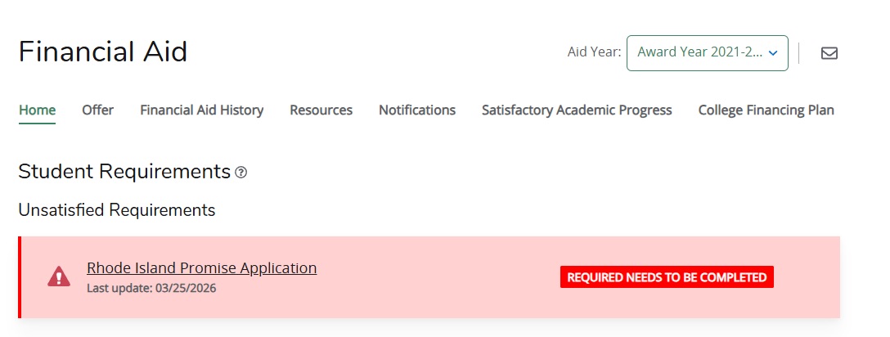The height and width of the screenshot is (337, 890).
Task: Open the envelope messages icon
Action: (829, 53)
